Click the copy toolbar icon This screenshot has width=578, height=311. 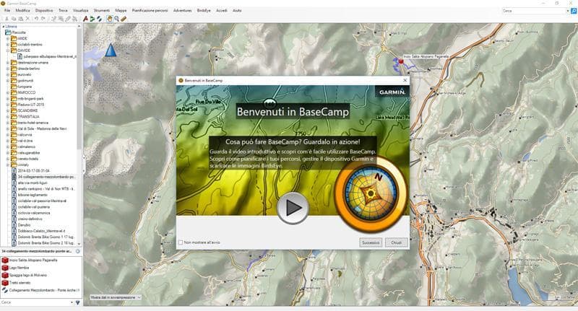click(x=14, y=19)
